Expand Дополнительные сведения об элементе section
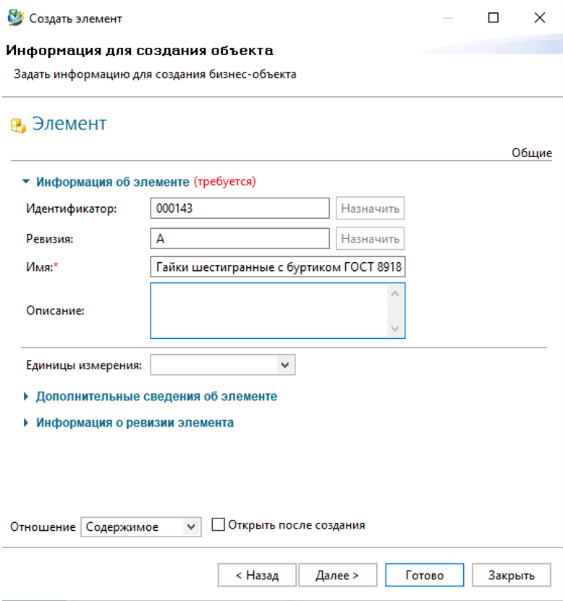This screenshot has height=601, width=563. click(x=26, y=396)
